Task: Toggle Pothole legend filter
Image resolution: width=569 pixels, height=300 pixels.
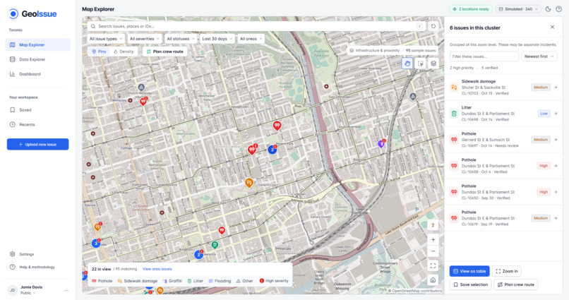Action: (102, 281)
